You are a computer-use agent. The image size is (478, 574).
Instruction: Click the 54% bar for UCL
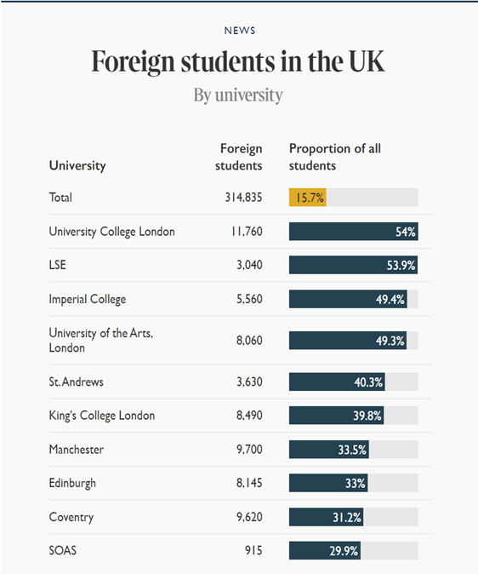pos(353,232)
